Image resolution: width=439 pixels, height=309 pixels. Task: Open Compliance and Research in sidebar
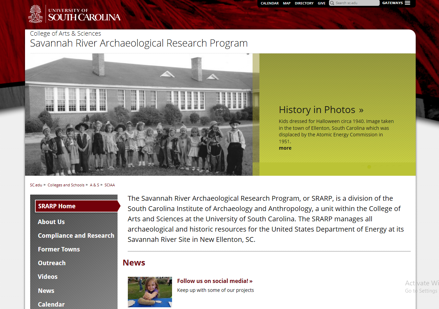(76, 235)
